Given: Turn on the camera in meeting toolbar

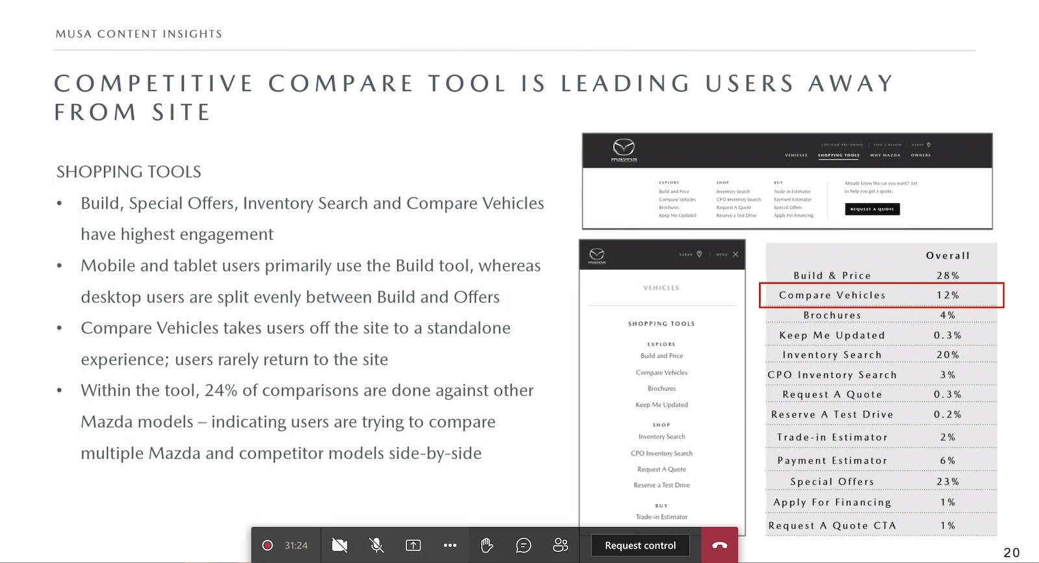Looking at the screenshot, I should click(x=340, y=545).
